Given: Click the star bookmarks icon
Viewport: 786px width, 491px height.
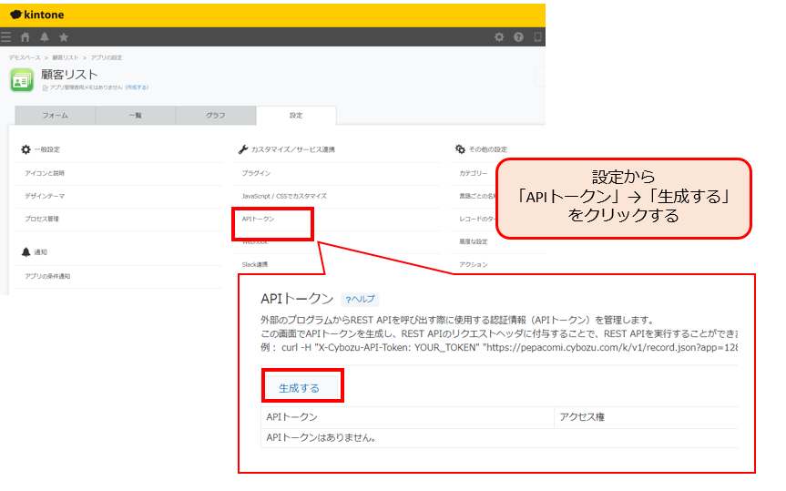Looking at the screenshot, I should tap(64, 37).
